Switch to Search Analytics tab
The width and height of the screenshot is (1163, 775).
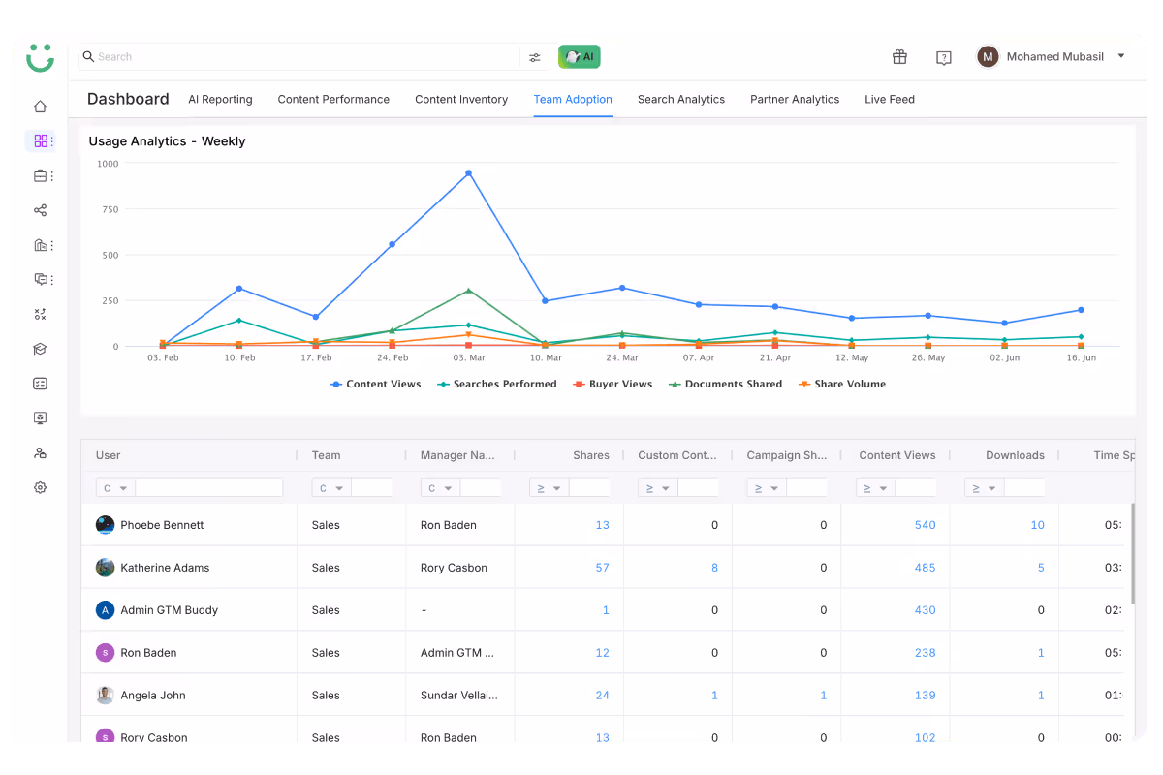681,99
